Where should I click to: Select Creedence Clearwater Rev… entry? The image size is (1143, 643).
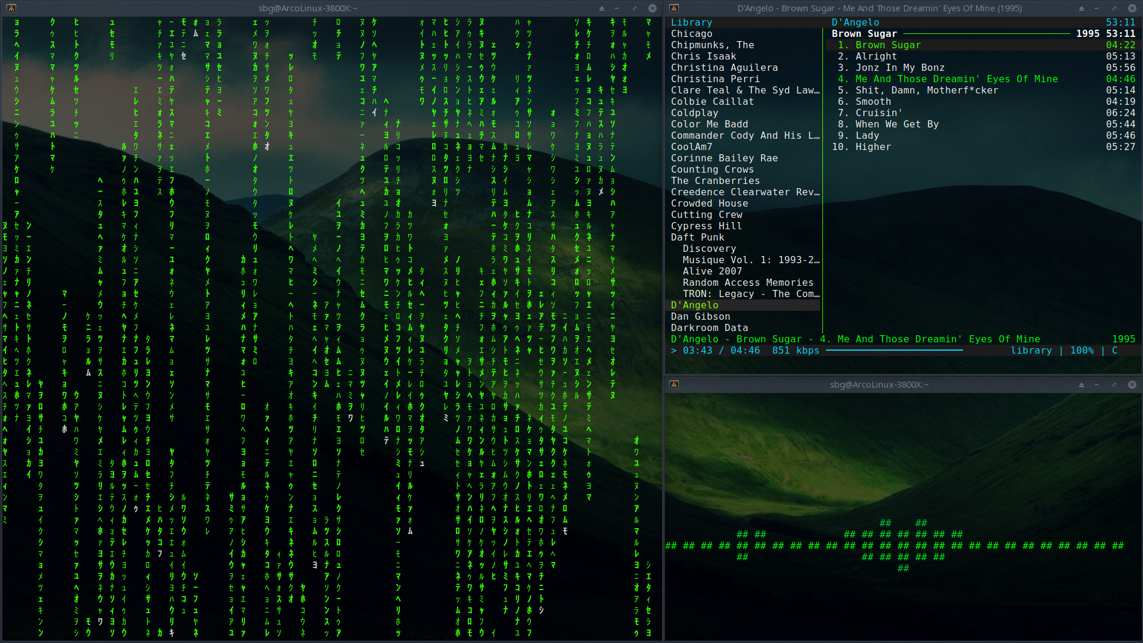coord(745,192)
